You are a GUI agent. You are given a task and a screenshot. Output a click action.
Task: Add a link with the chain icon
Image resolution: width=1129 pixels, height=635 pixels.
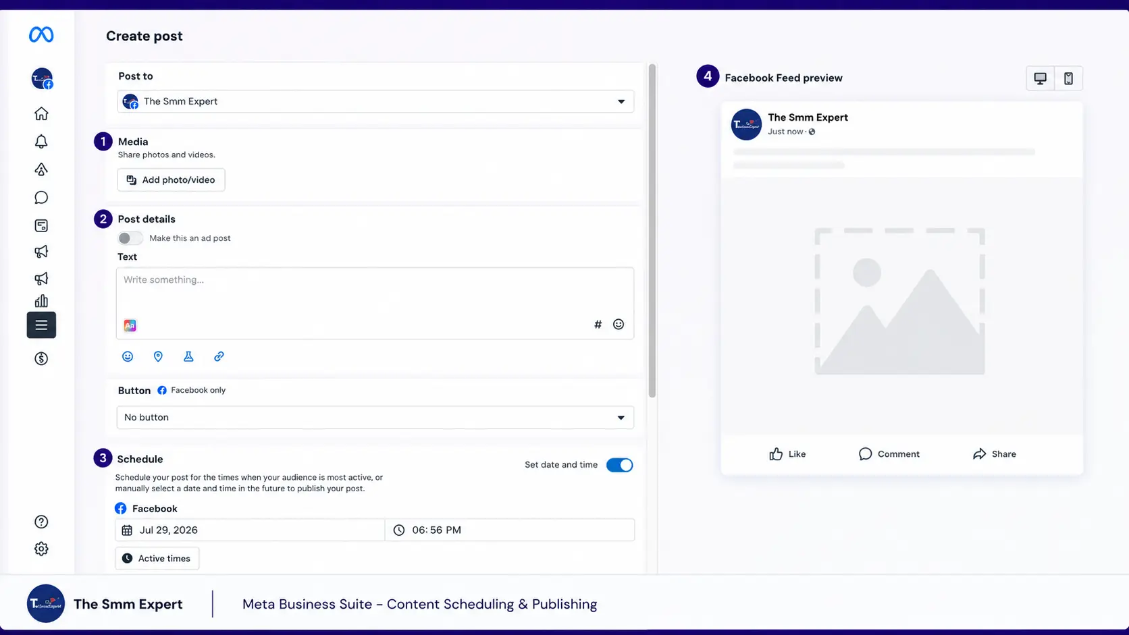click(219, 356)
